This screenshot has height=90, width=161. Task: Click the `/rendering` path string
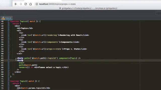point(51,35)
